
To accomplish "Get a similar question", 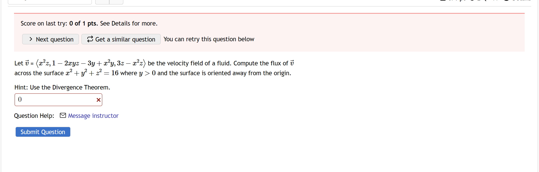I will (121, 39).
